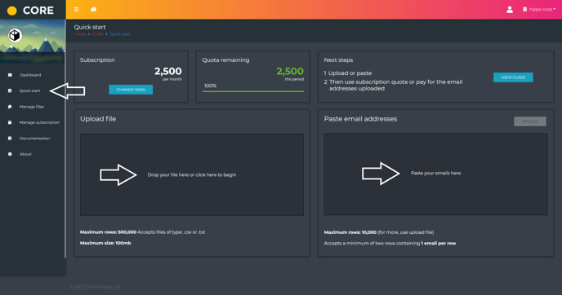Open Documentation menu item

pyautogui.click(x=34, y=139)
